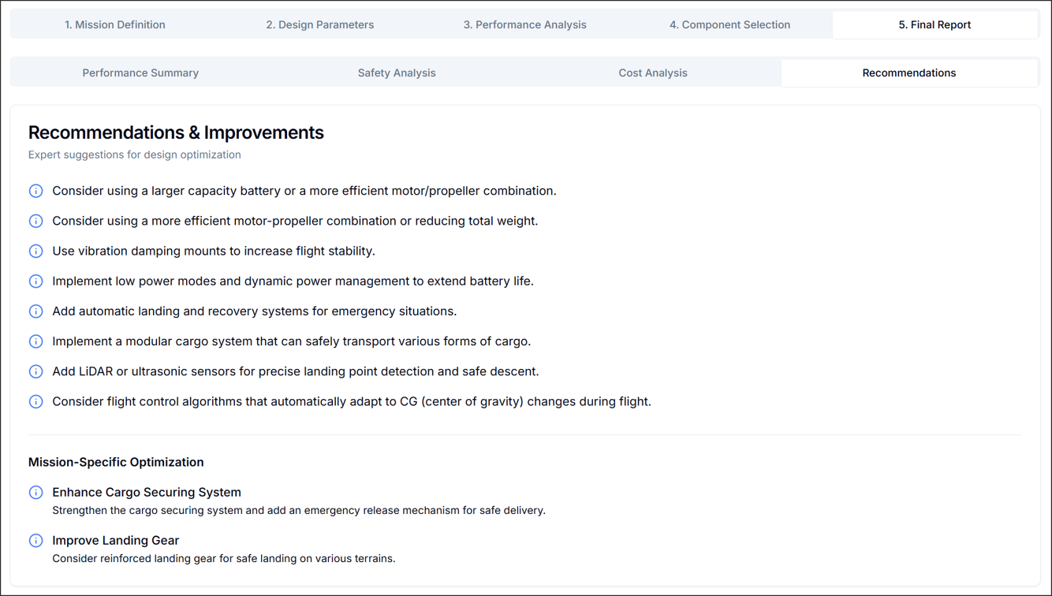Click the info icon for automatic landing and recovery systems

coord(35,311)
